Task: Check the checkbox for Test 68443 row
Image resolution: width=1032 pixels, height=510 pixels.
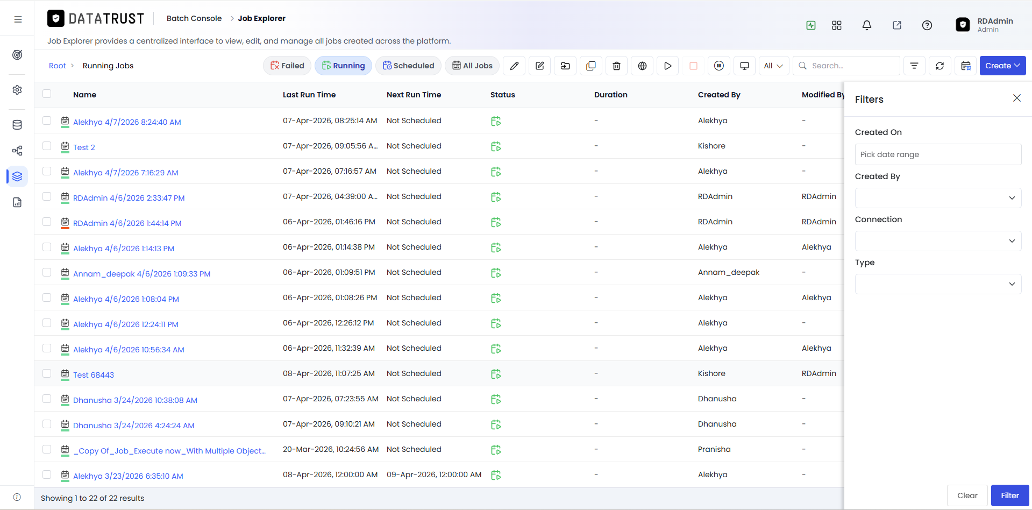Action: click(x=47, y=373)
